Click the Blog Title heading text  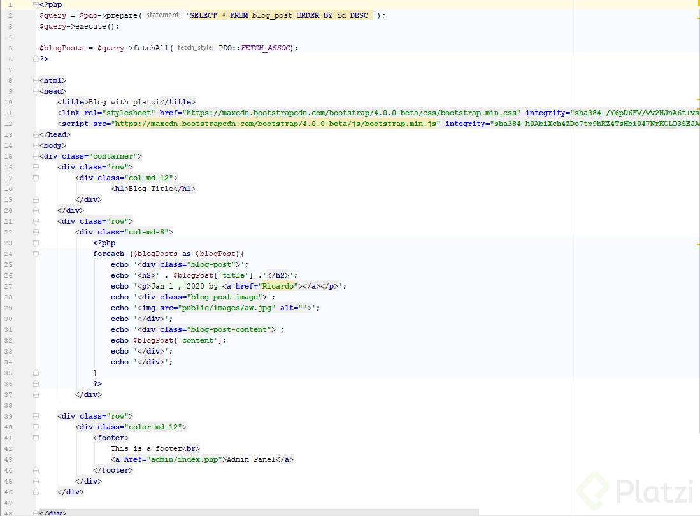pos(150,189)
